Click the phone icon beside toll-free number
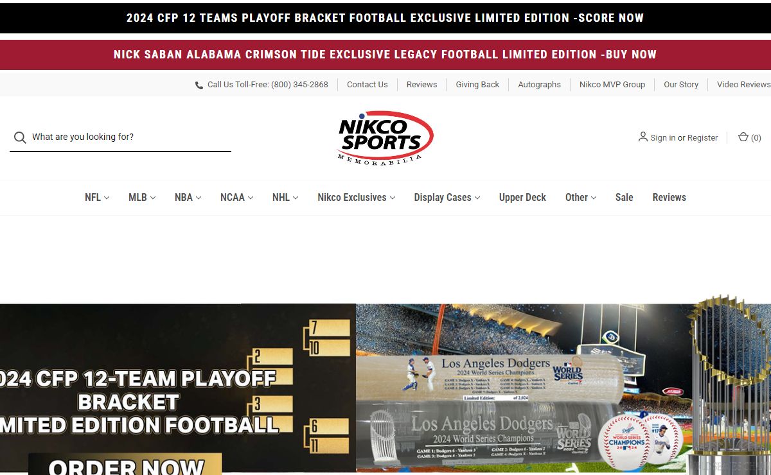The image size is (771, 475). [x=199, y=85]
